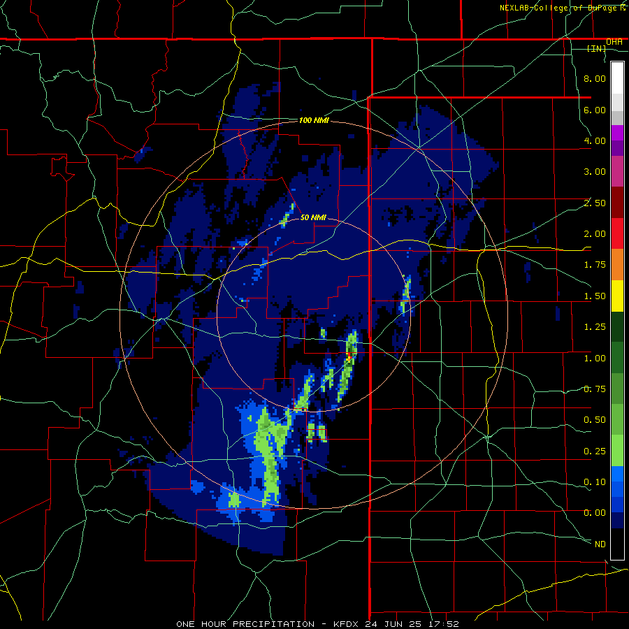Click the 1.25 scale label
629x629 pixels.
click(x=595, y=327)
